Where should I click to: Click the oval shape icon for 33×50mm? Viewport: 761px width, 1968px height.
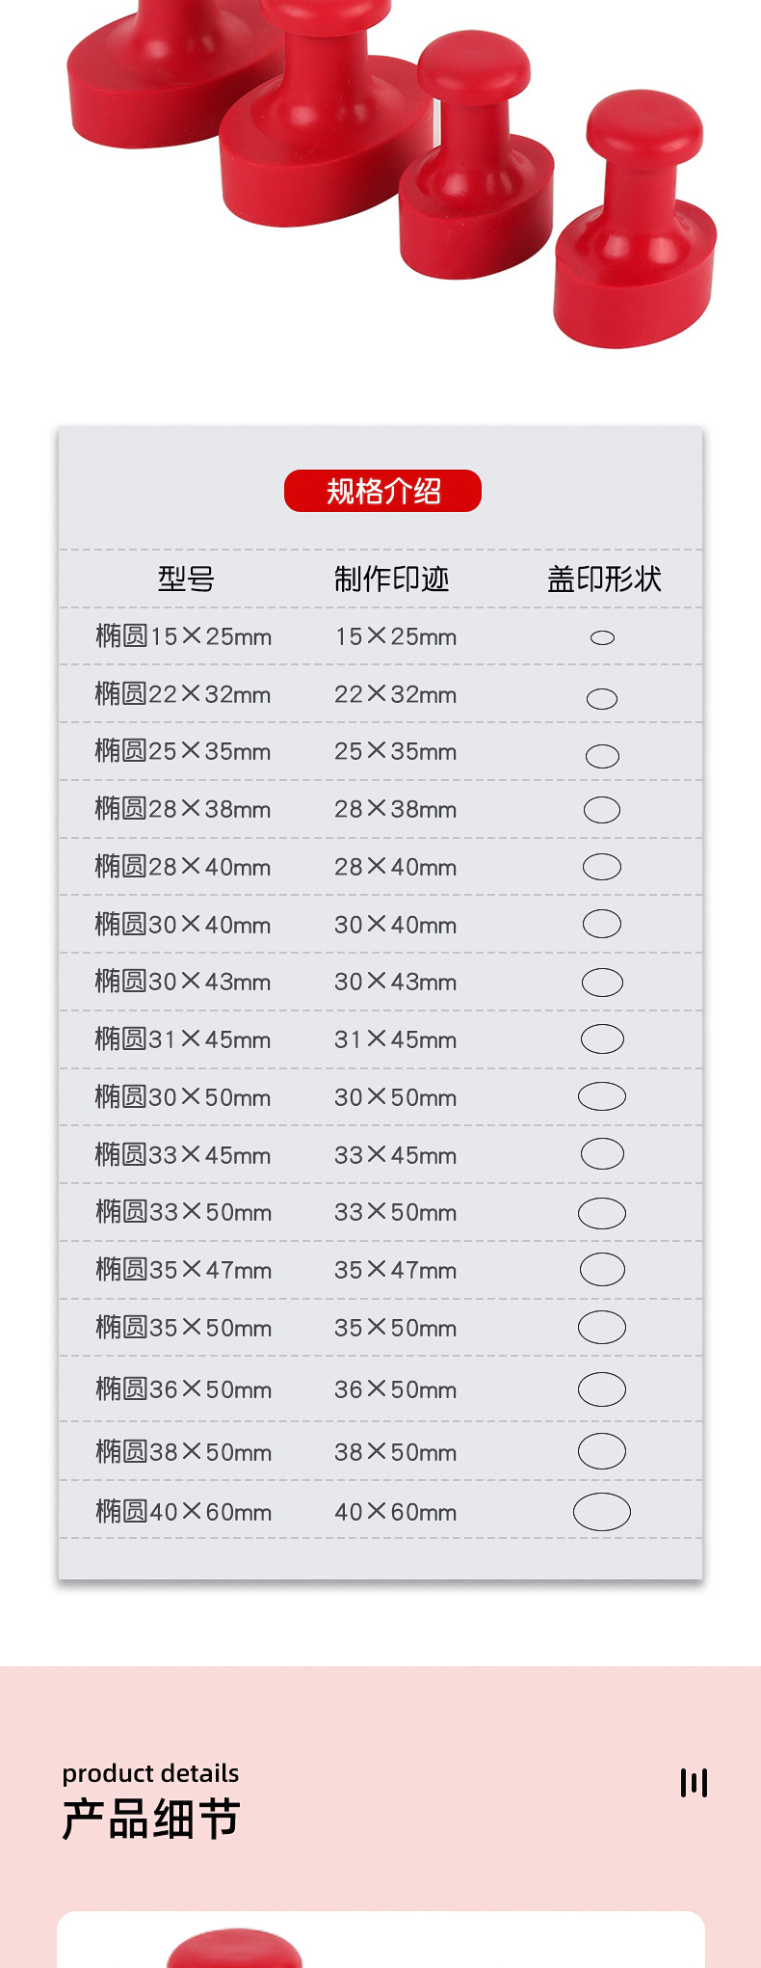click(x=602, y=1213)
